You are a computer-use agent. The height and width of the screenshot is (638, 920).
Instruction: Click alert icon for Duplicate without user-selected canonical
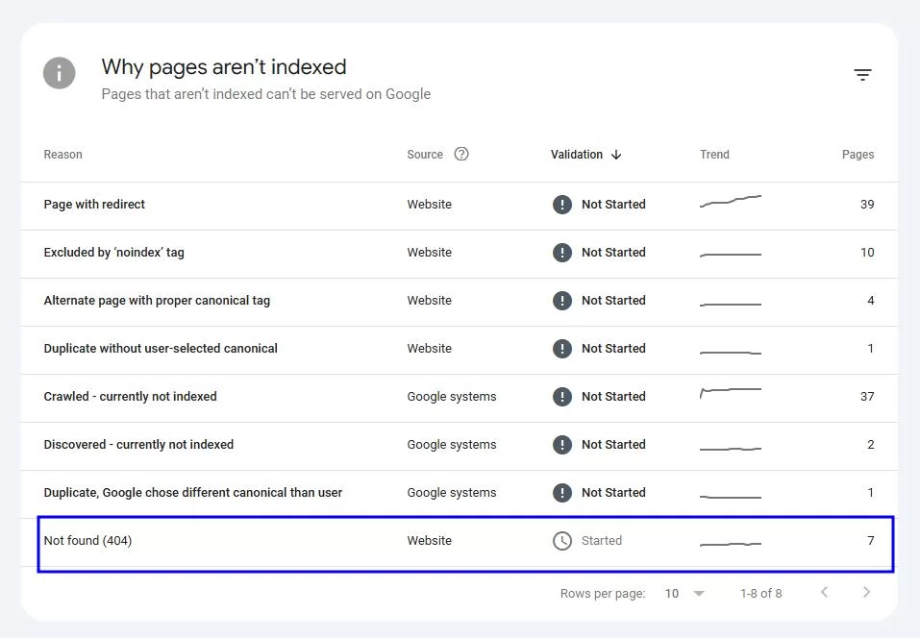562,349
